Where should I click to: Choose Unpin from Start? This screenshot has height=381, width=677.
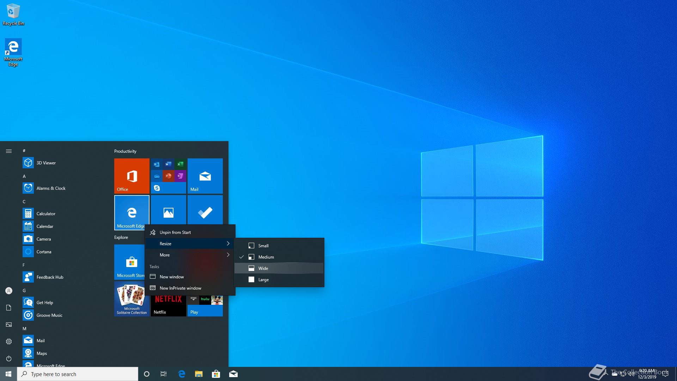click(190, 232)
